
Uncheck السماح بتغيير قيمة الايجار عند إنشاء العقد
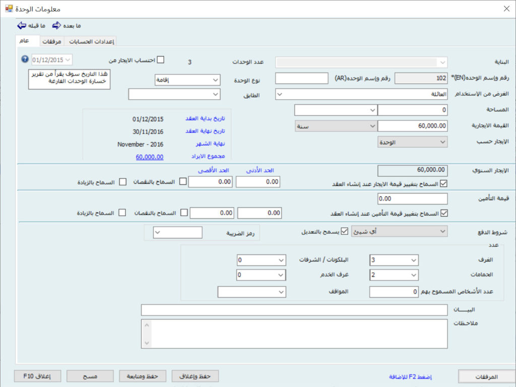(x=443, y=183)
